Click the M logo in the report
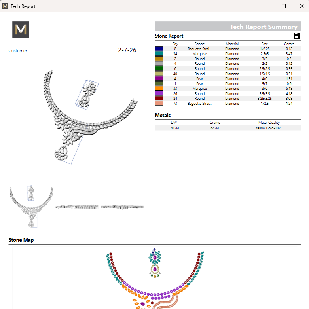This screenshot has width=309, height=309. pos(21,30)
